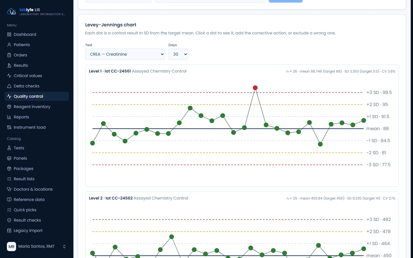The image size is (413, 258).
Task: Click the 'n = 26 · mean 88.746' statistics text
Action: [x=341, y=71]
